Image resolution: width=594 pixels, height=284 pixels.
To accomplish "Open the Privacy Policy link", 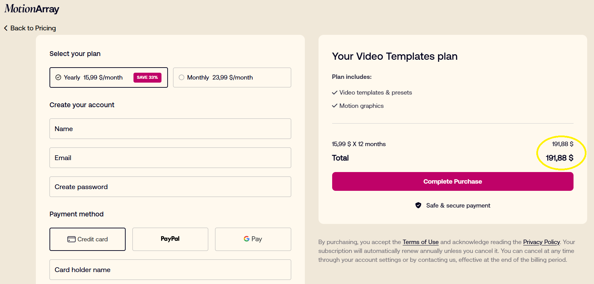I will click(541, 242).
